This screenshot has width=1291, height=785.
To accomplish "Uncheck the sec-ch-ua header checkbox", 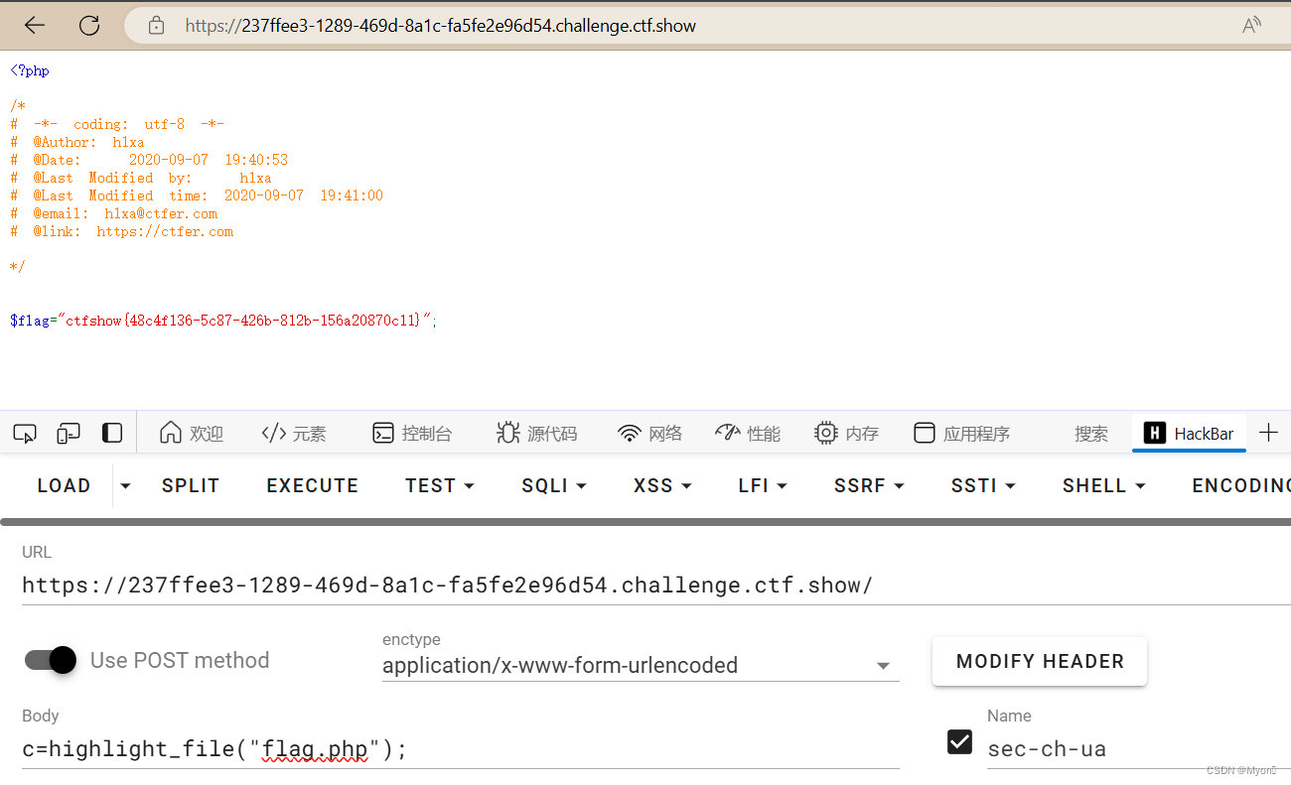I will 959,741.
